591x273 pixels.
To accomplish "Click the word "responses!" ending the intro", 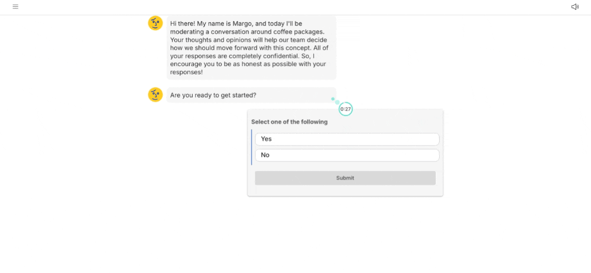I will click(x=187, y=73).
